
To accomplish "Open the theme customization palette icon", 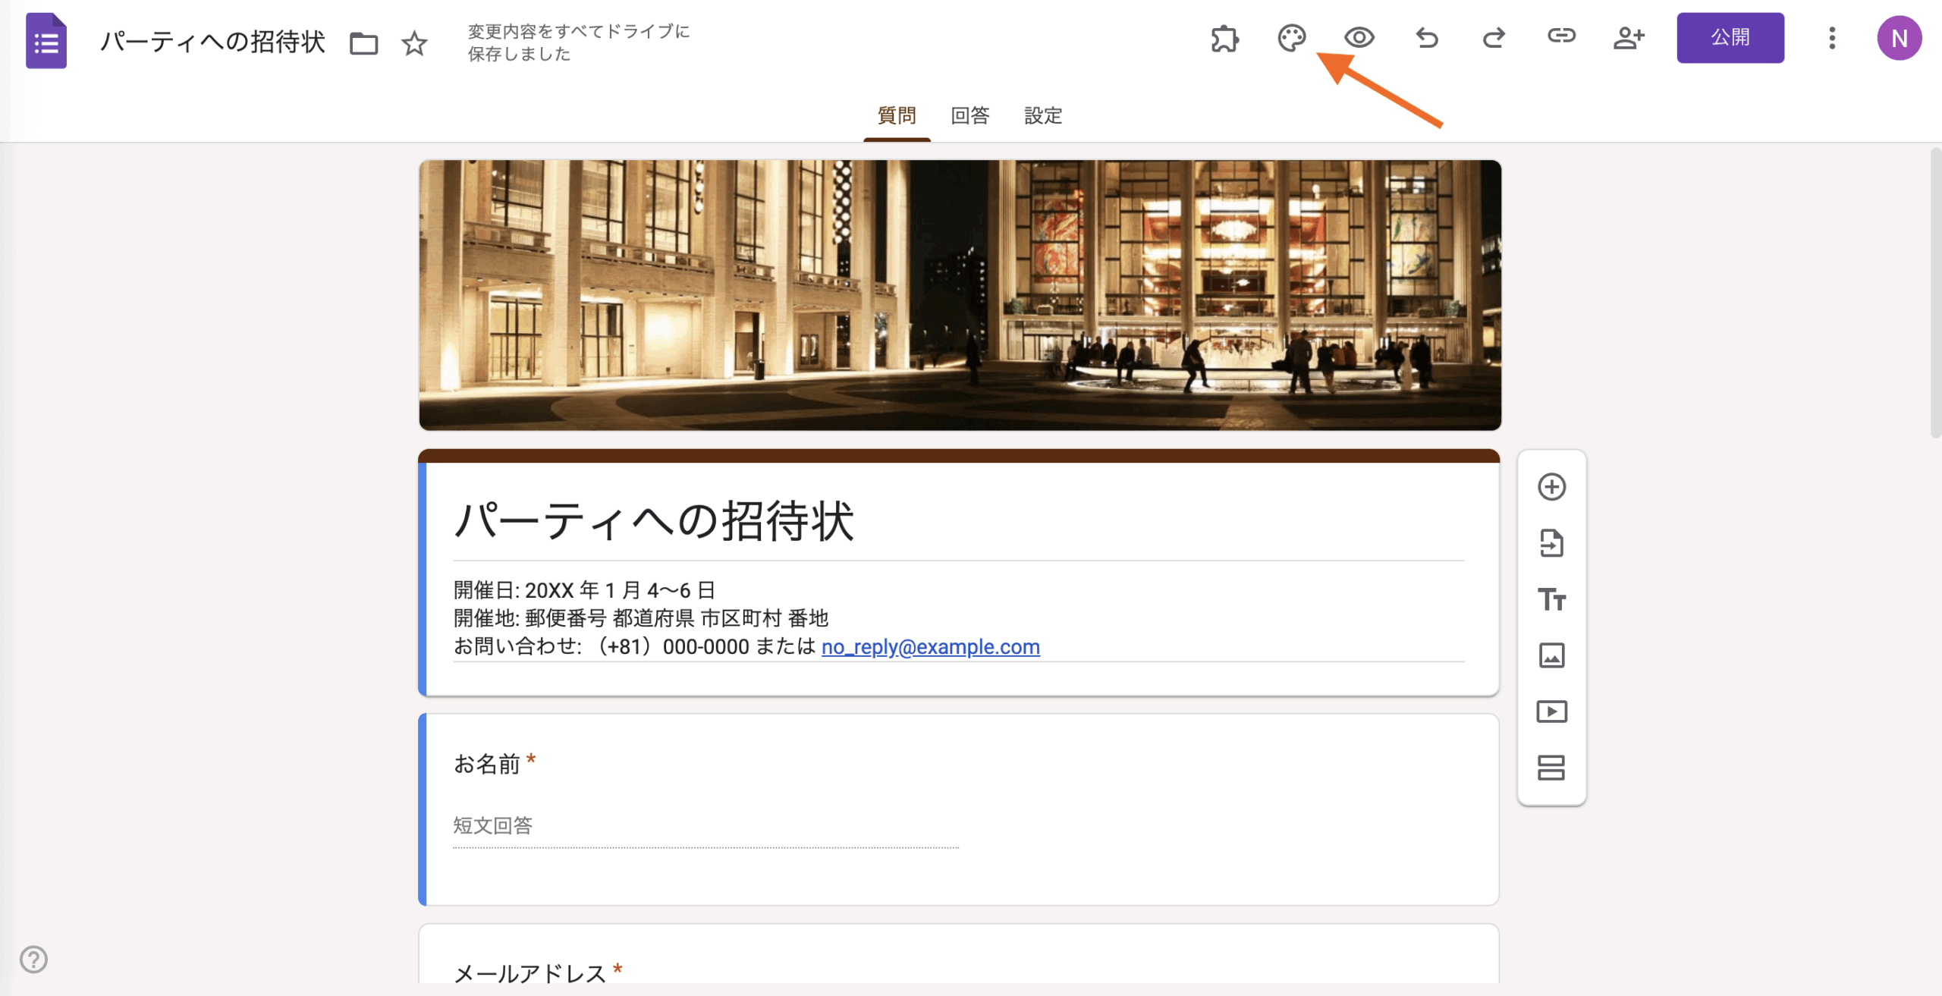I will [x=1291, y=38].
